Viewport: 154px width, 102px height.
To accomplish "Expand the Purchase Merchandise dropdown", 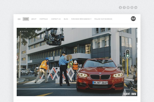I will coord(81,19).
